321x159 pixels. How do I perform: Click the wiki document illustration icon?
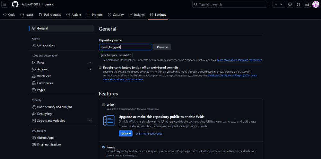pos(109,120)
